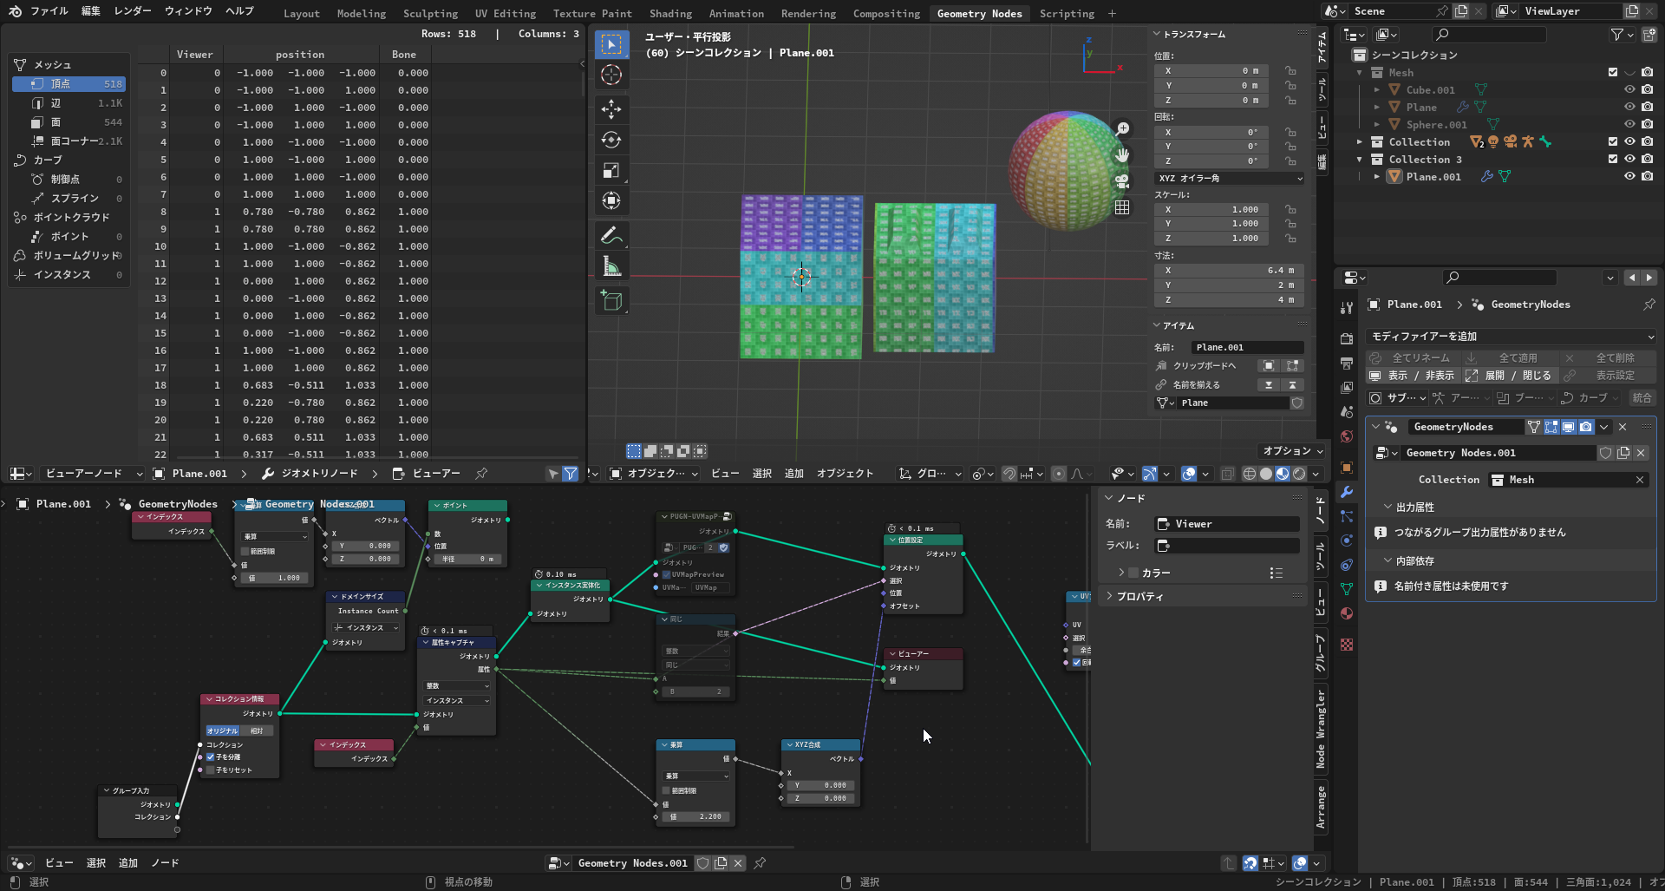
Task: Toggle GeometryNodes modifier show in viewport
Action: point(1569,427)
